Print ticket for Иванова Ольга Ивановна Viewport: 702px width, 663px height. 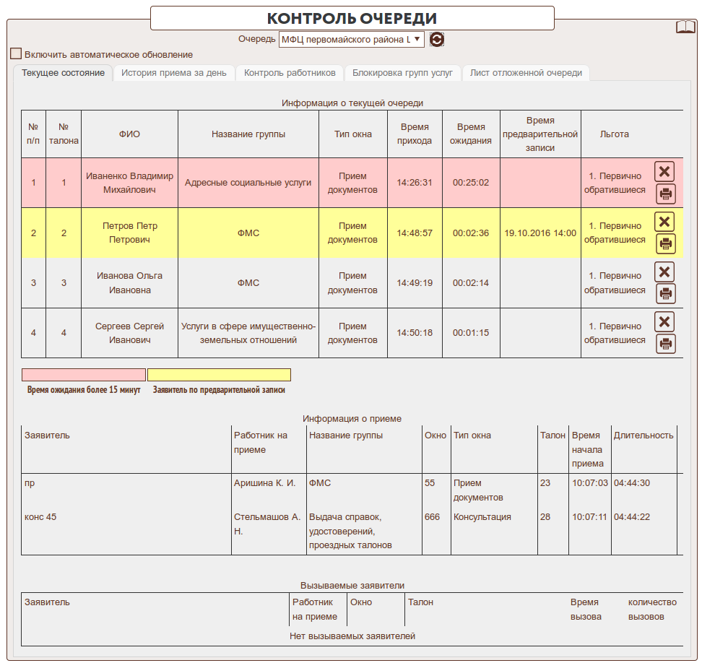tap(665, 294)
